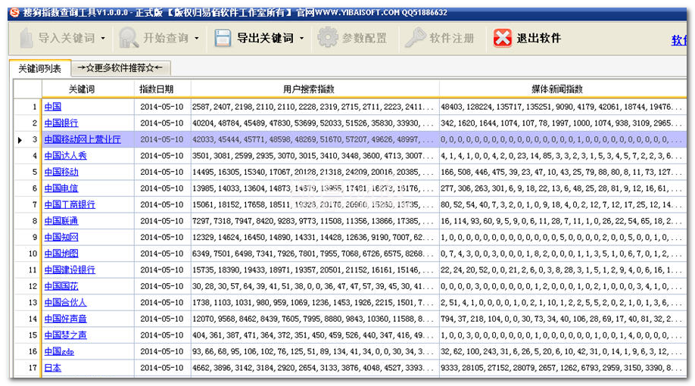Screen dimensions: 695x386
Task: Click user search index cell starting 2587, 2407
Action: tap(315, 107)
